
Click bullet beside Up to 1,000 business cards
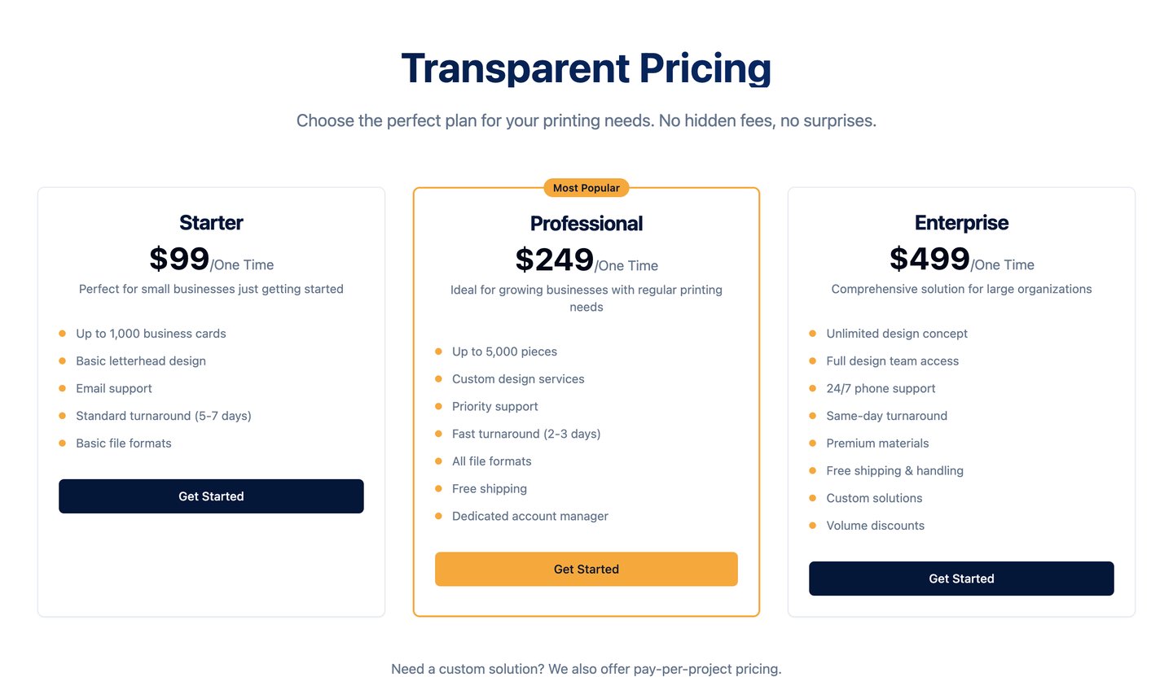coord(62,334)
